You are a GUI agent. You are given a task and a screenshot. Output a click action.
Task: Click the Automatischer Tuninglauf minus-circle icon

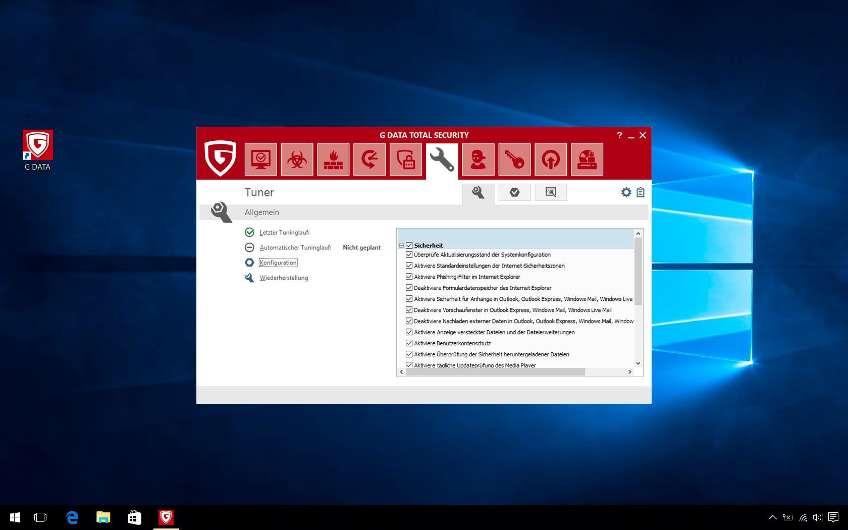249,247
